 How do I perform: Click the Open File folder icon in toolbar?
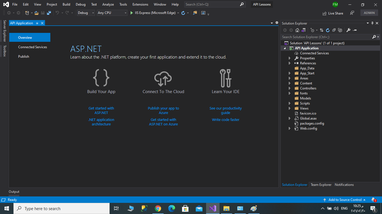click(x=36, y=13)
